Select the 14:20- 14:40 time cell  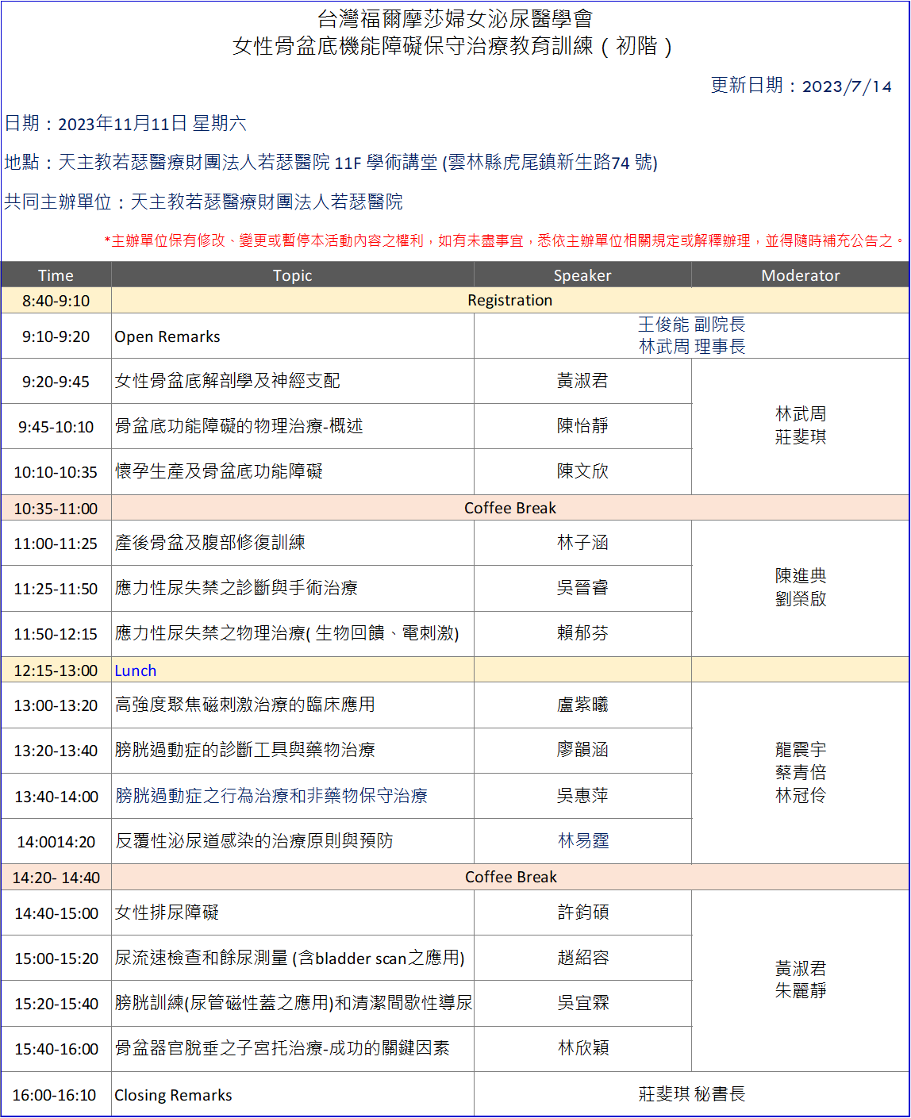(x=56, y=878)
